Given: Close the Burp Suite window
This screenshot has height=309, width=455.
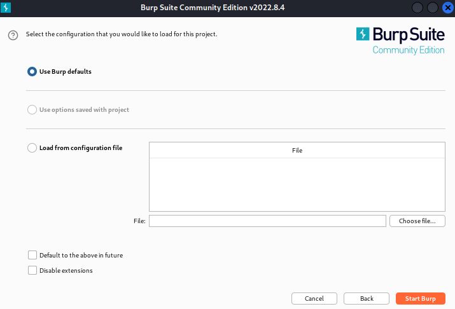Looking at the screenshot, I should [x=448, y=8].
